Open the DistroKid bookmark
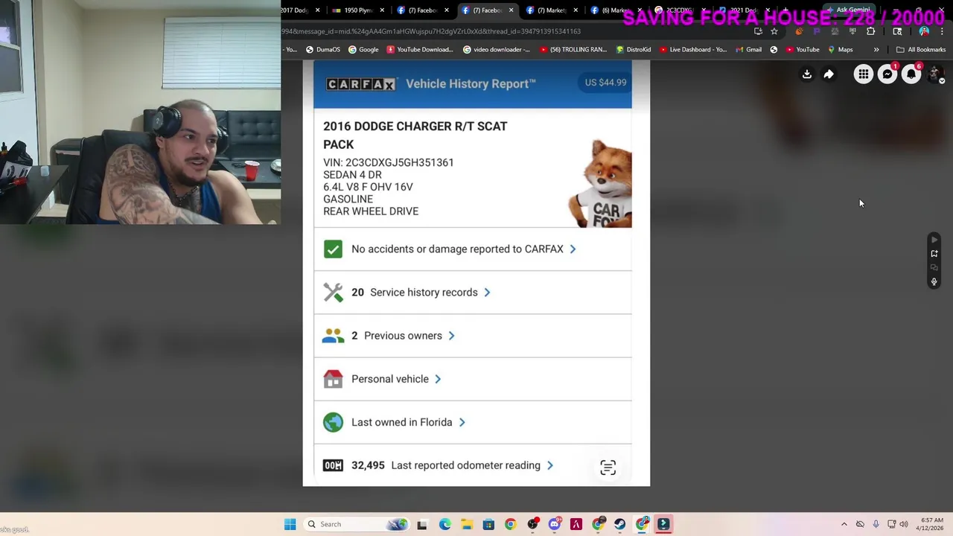953x536 pixels. click(x=634, y=50)
